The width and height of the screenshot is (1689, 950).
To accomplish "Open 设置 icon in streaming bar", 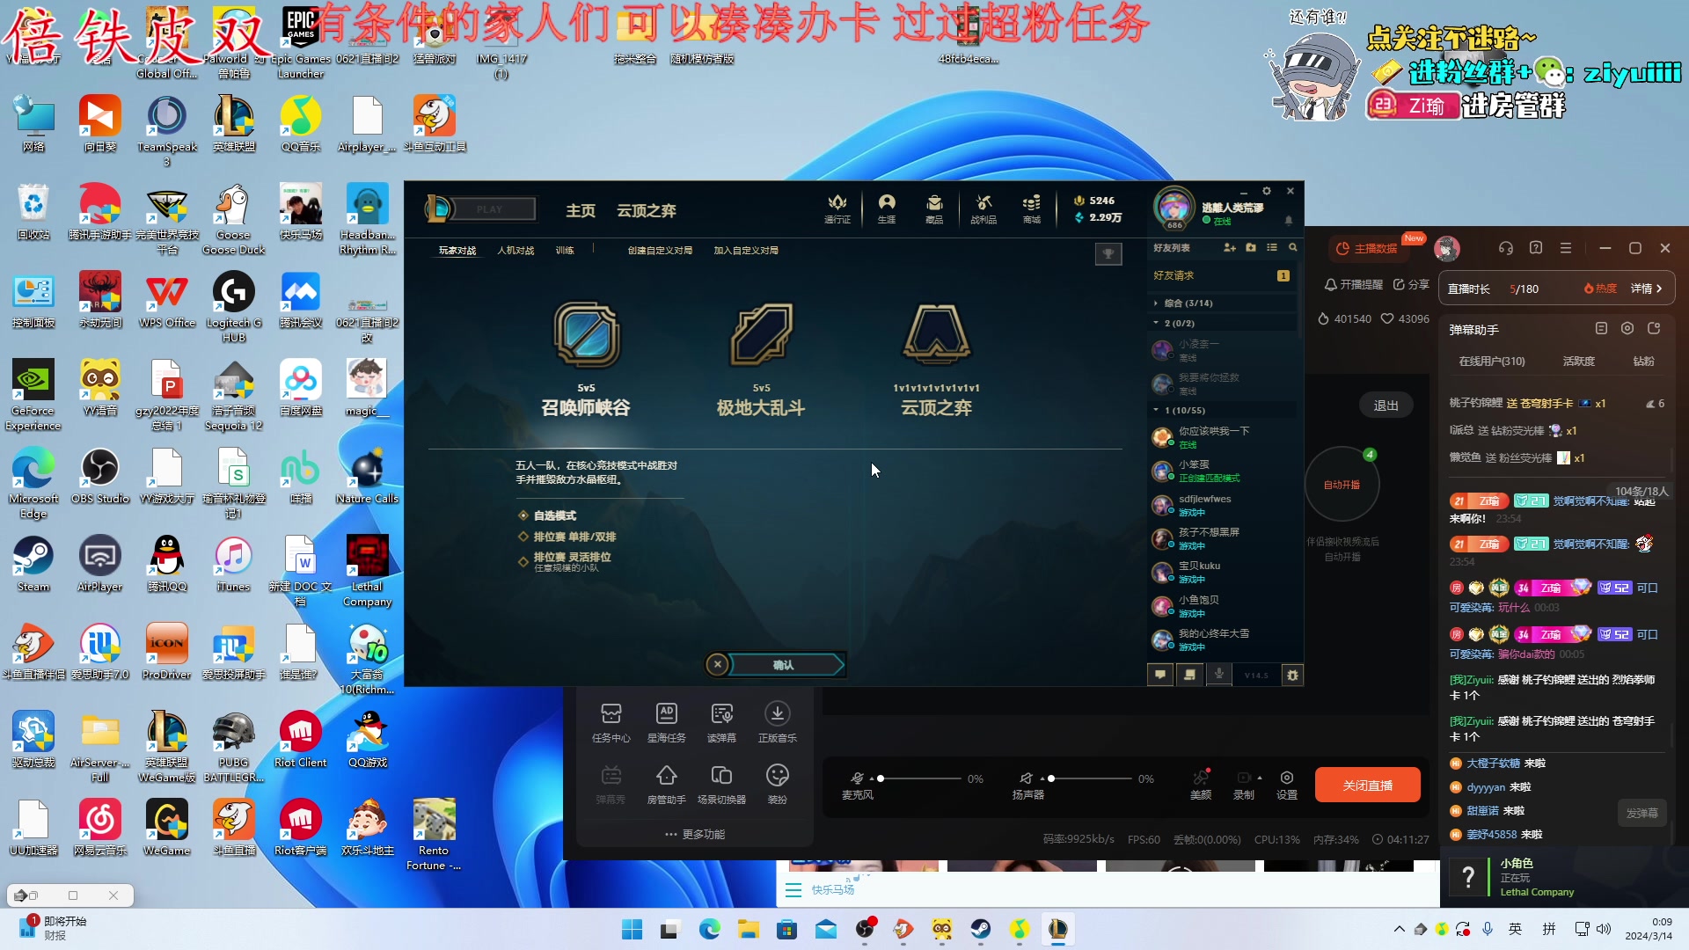I will pyautogui.click(x=1287, y=785).
